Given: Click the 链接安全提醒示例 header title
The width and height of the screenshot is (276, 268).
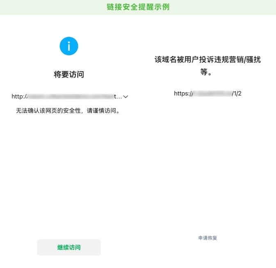Looking at the screenshot, I should click(x=138, y=7).
